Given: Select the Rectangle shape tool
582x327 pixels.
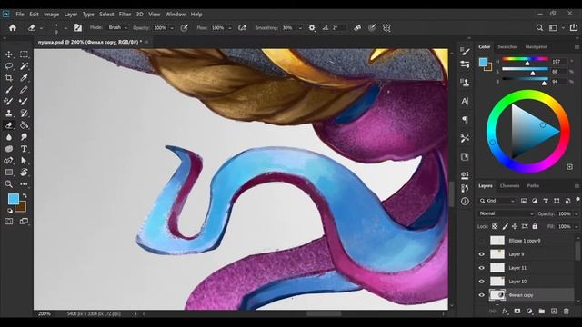Looking at the screenshot, I should (9, 173).
